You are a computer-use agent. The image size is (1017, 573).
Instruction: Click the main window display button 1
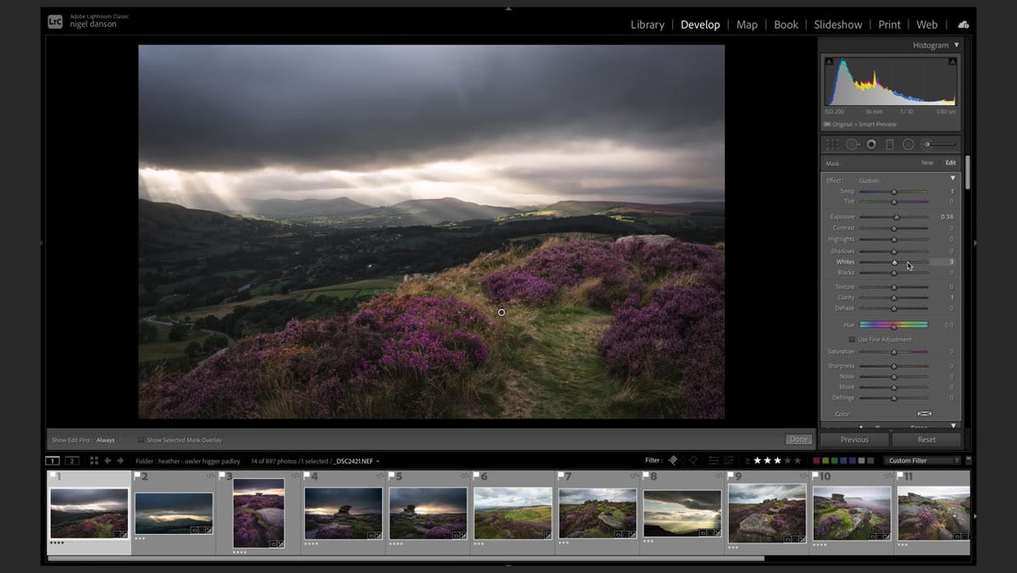point(53,461)
